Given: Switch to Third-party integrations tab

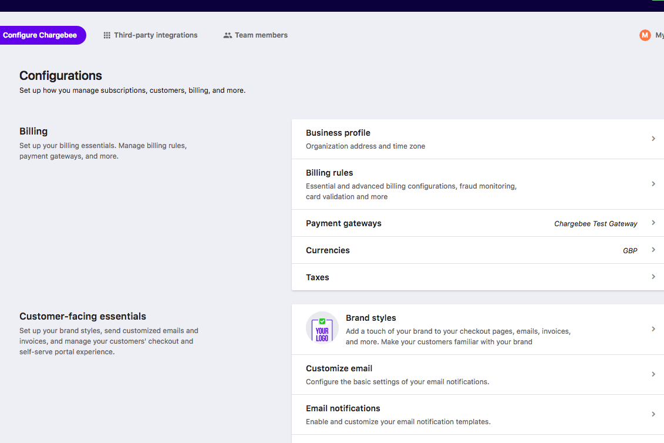Looking at the screenshot, I should pyautogui.click(x=156, y=35).
